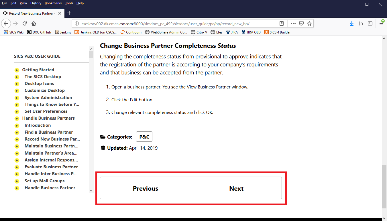The height and width of the screenshot is (221, 387).
Task: Go to the browser home page
Action: point(34,23)
